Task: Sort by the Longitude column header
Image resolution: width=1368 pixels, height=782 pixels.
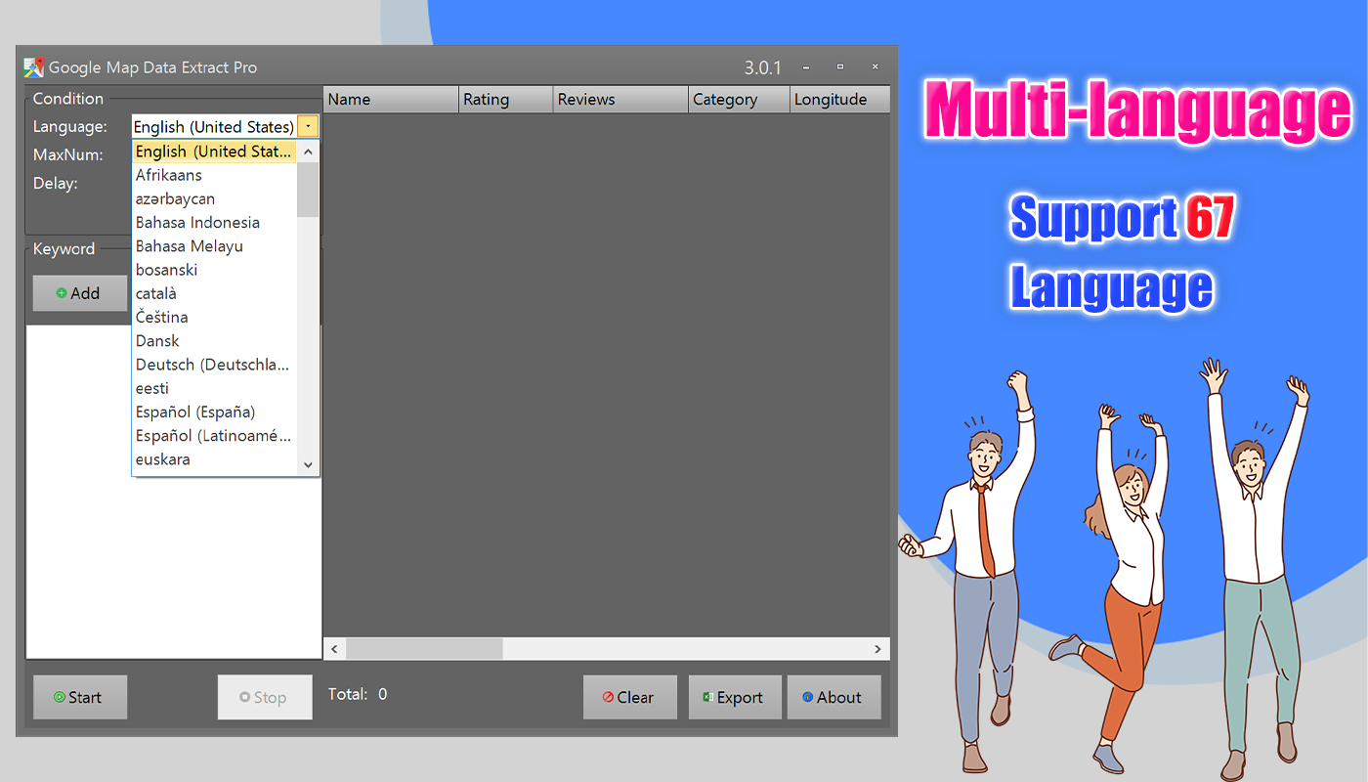Action: pos(840,100)
